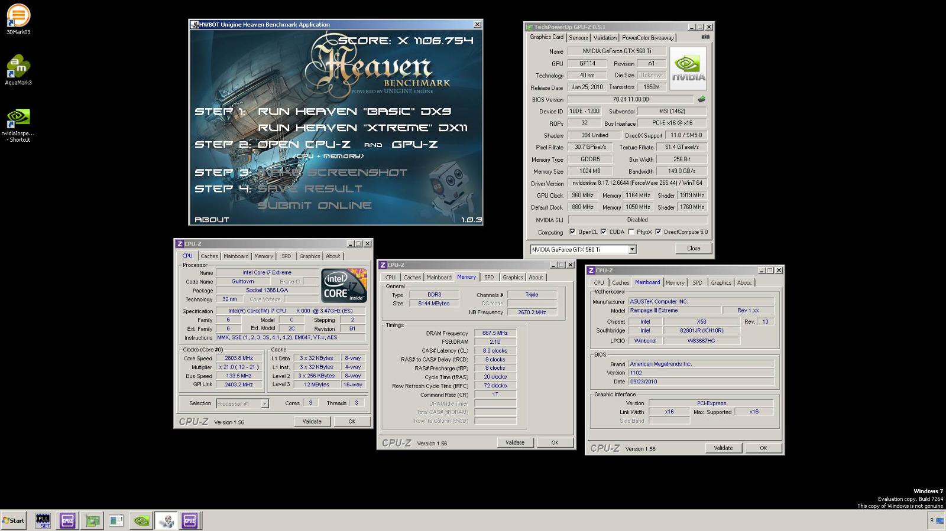Run Heaven "Basic" DX9 benchmark
Viewport: 946px width, 531px height.
(354, 111)
